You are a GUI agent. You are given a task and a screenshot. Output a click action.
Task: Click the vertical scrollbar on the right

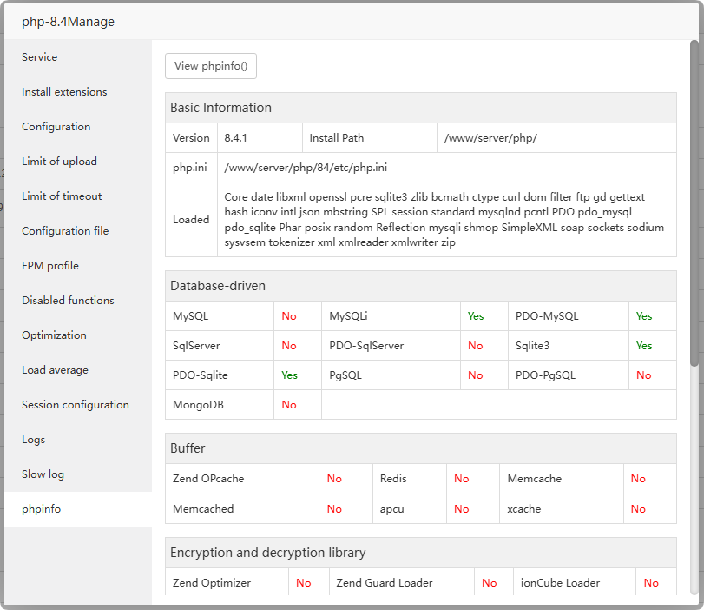(x=694, y=202)
